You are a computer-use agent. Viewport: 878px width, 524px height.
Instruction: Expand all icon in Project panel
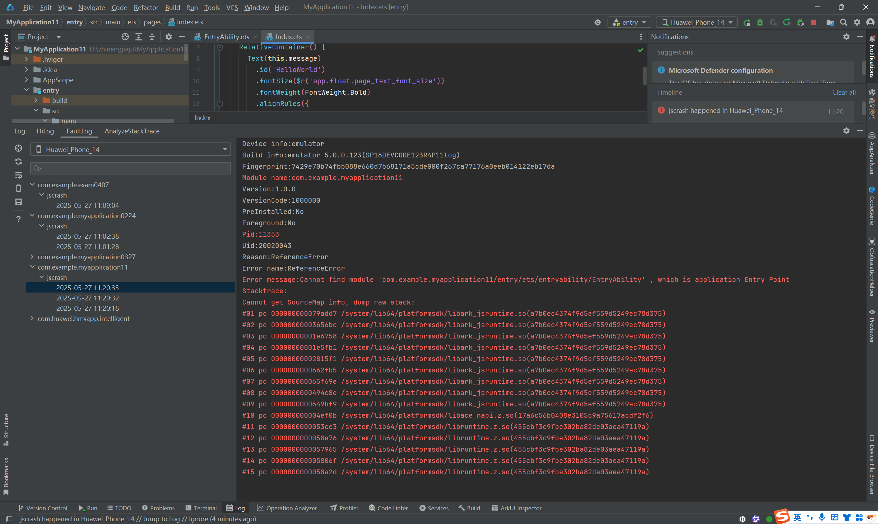pos(139,37)
